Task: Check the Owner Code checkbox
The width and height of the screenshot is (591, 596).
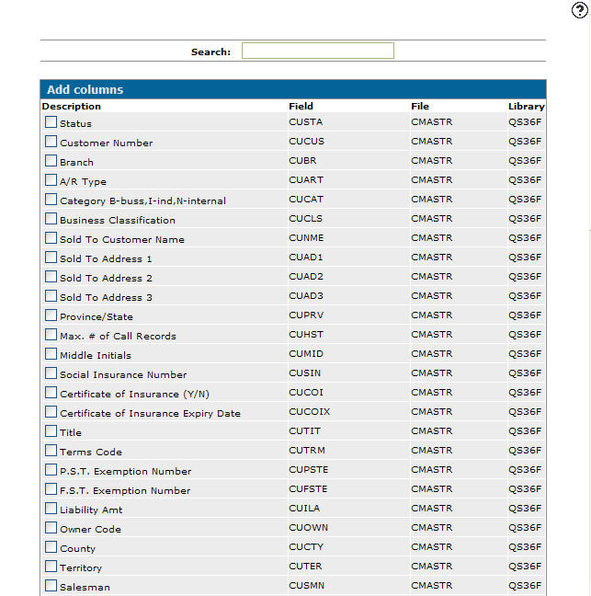Action: click(51, 528)
